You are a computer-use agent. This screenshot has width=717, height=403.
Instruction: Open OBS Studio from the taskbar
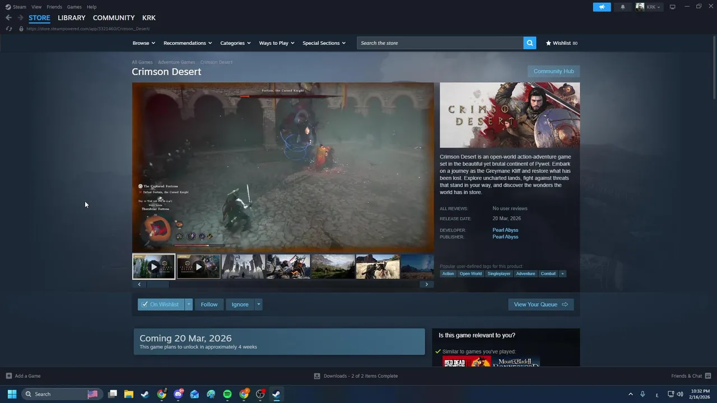(x=260, y=394)
